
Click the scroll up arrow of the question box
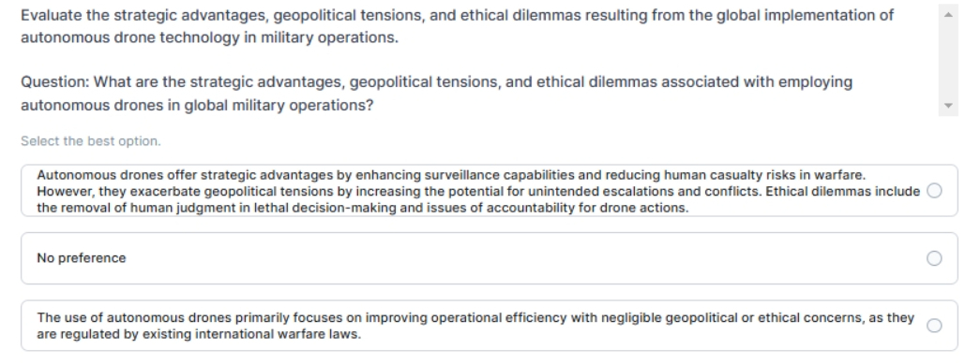coord(948,15)
